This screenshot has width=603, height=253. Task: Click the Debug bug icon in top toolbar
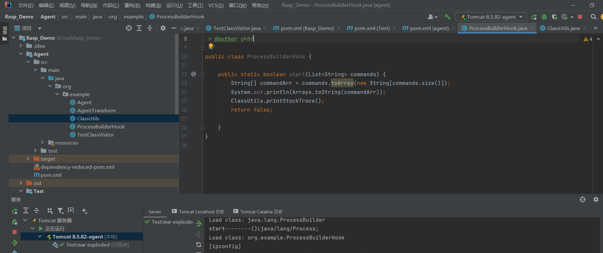[544, 17]
